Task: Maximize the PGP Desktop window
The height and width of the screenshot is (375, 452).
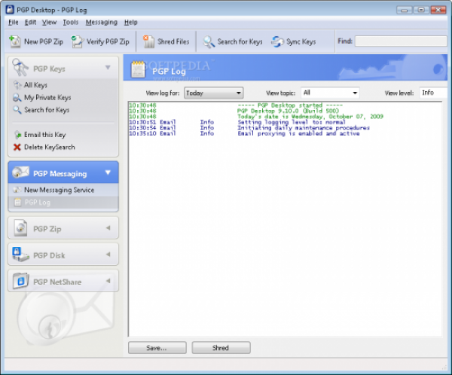Action: 421,10
